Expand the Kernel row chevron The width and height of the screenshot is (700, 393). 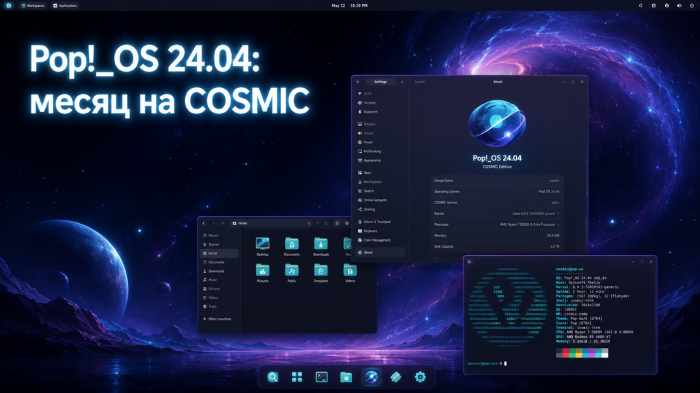(558, 214)
